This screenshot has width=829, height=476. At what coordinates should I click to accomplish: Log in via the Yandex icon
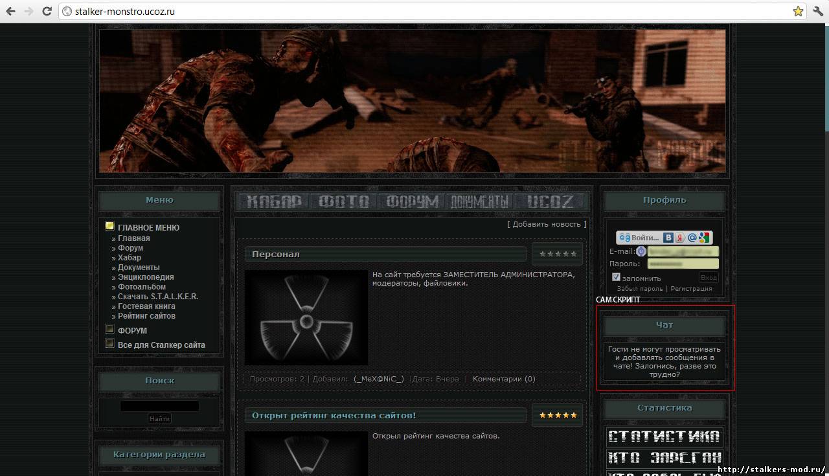pos(680,238)
